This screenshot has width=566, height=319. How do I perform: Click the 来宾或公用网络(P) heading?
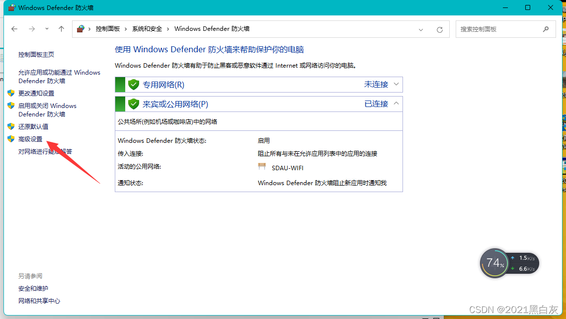(x=175, y=104)
